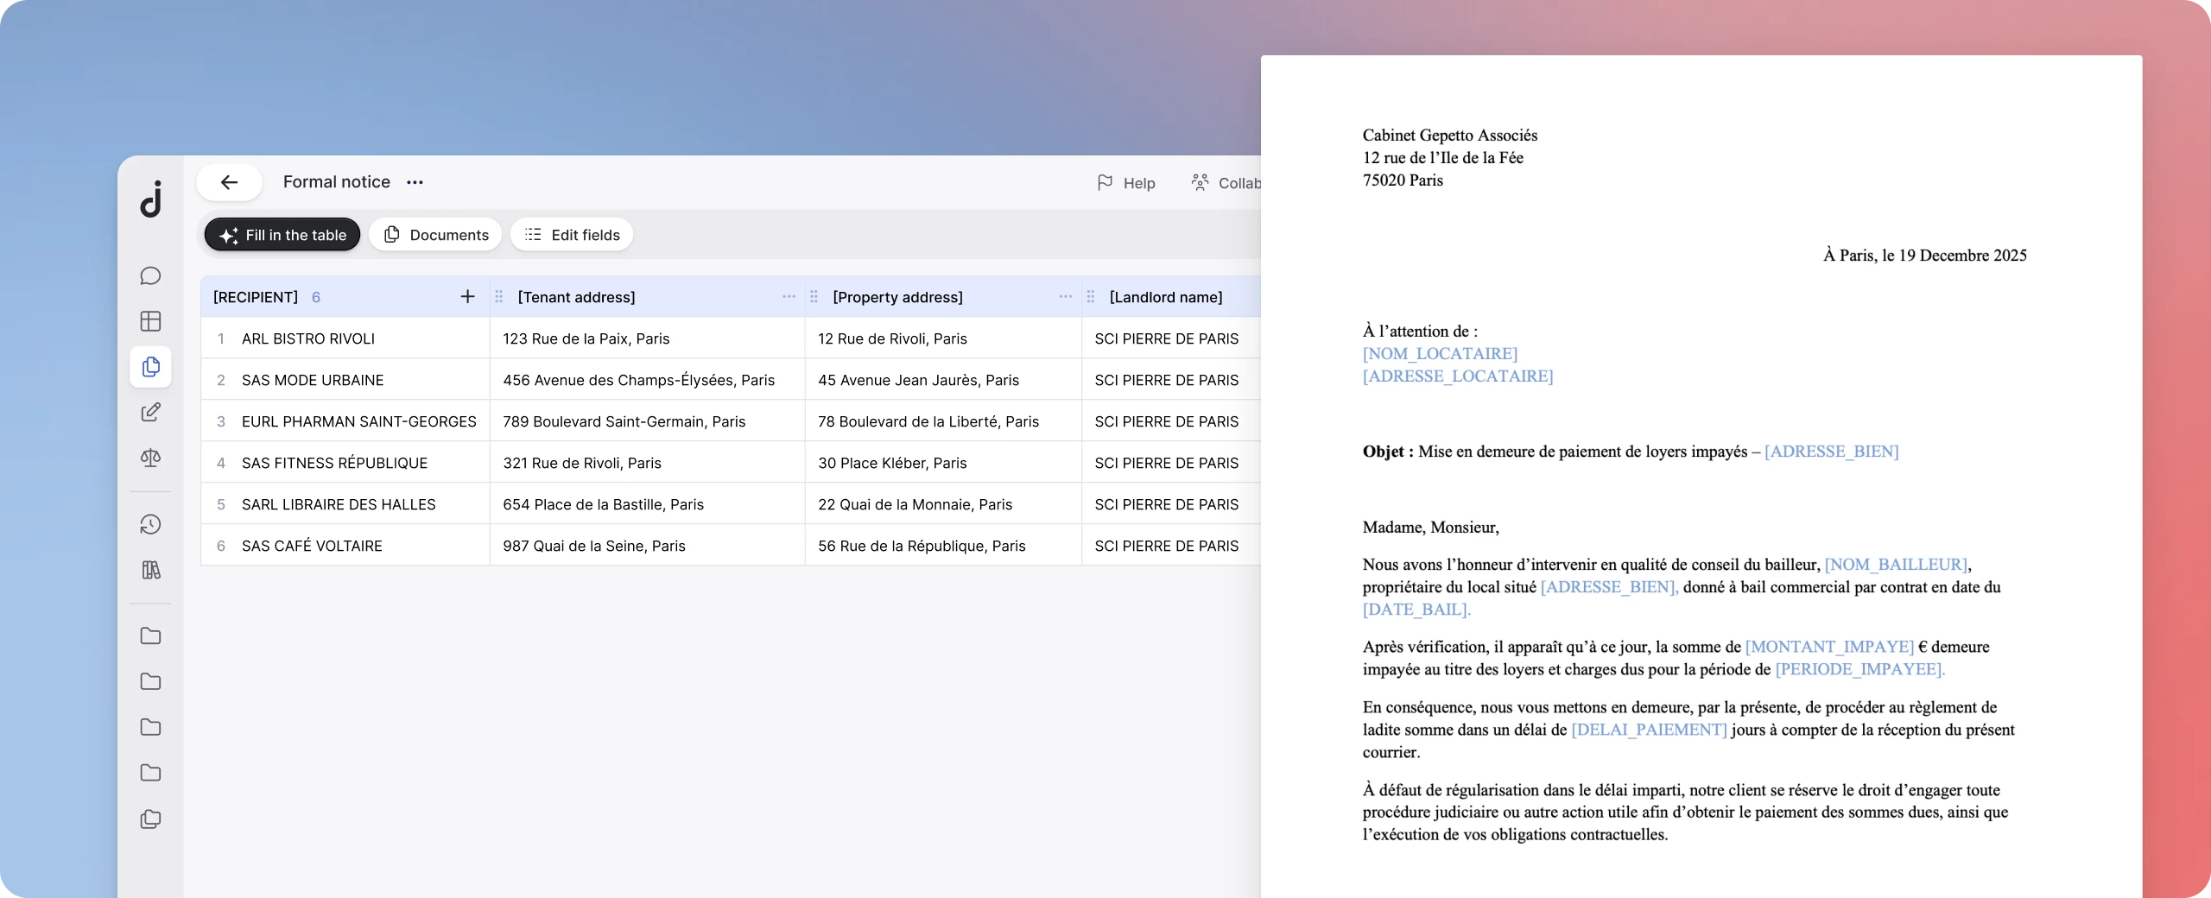Screen dimensions: 2211x898
Task: Select the SAS MODE URBAINE cell
Action: click(345, 380)
